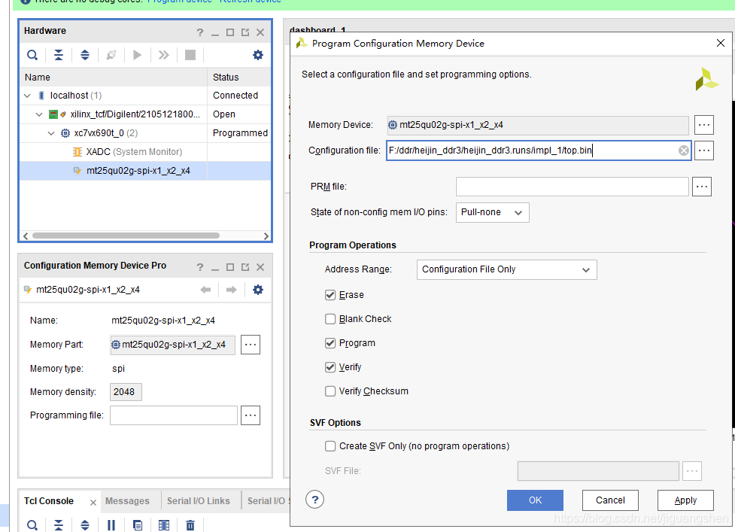Click the Status column header in Hardware
This screenshot has width=735, height=532.
(x=239, y=78)
